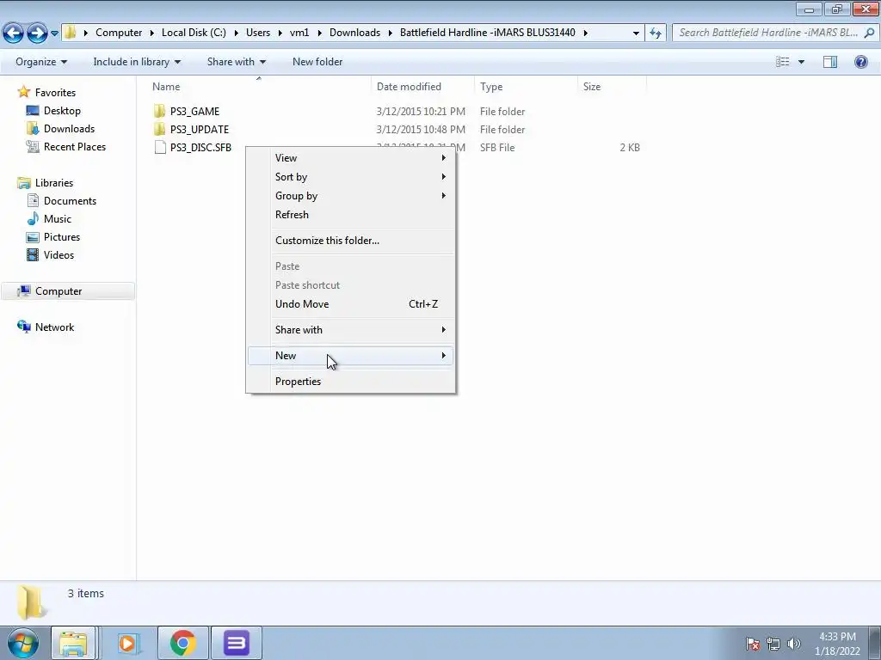Click the New folder button
881x660 pixels.
pyautogui.click(x=317, y=62)
